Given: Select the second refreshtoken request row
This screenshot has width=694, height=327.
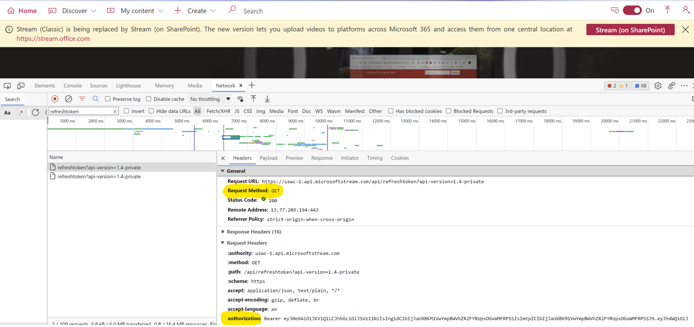Looking at the screenshot, I should (x=132, y=177).
